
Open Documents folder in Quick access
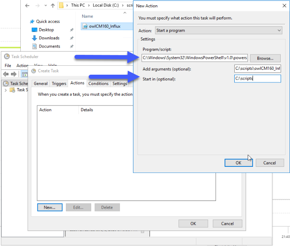point(49,46)
